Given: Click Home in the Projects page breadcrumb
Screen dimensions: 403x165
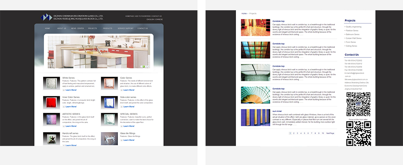Looking at the screenshot, I should click(x=244, y=13).
